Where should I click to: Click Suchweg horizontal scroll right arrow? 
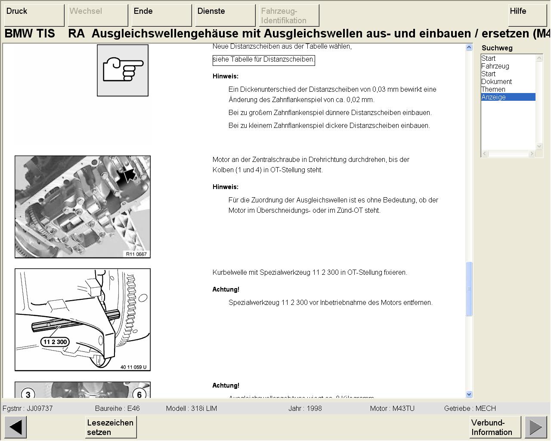pos(532,153)
